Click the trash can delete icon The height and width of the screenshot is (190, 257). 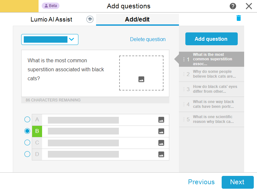(x=238, y=18)
